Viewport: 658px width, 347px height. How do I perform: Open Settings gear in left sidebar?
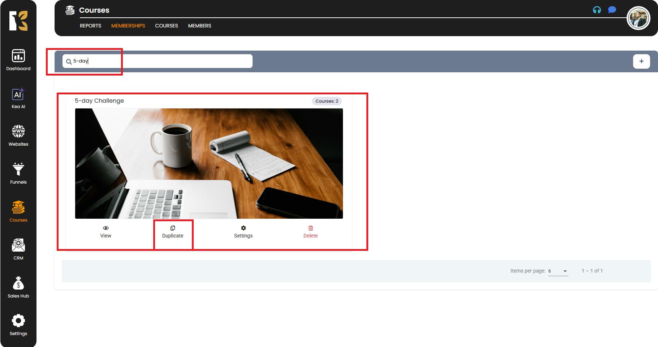point(18,325)
